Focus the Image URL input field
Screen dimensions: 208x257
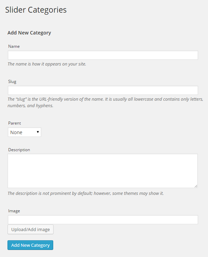click(103, 220)
